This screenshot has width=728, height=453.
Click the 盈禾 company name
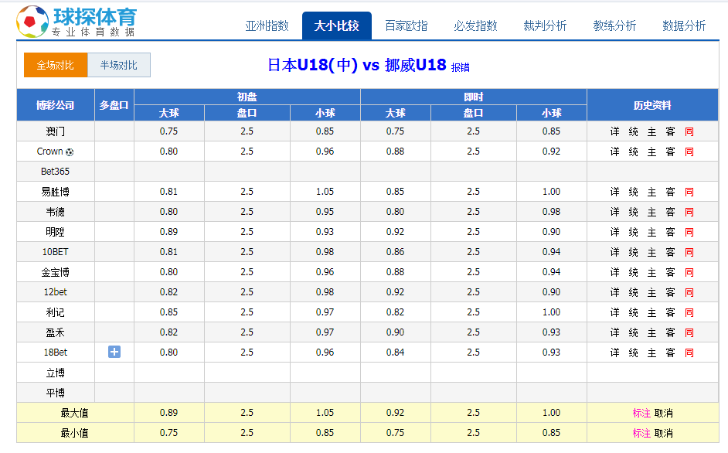[55, 332]
